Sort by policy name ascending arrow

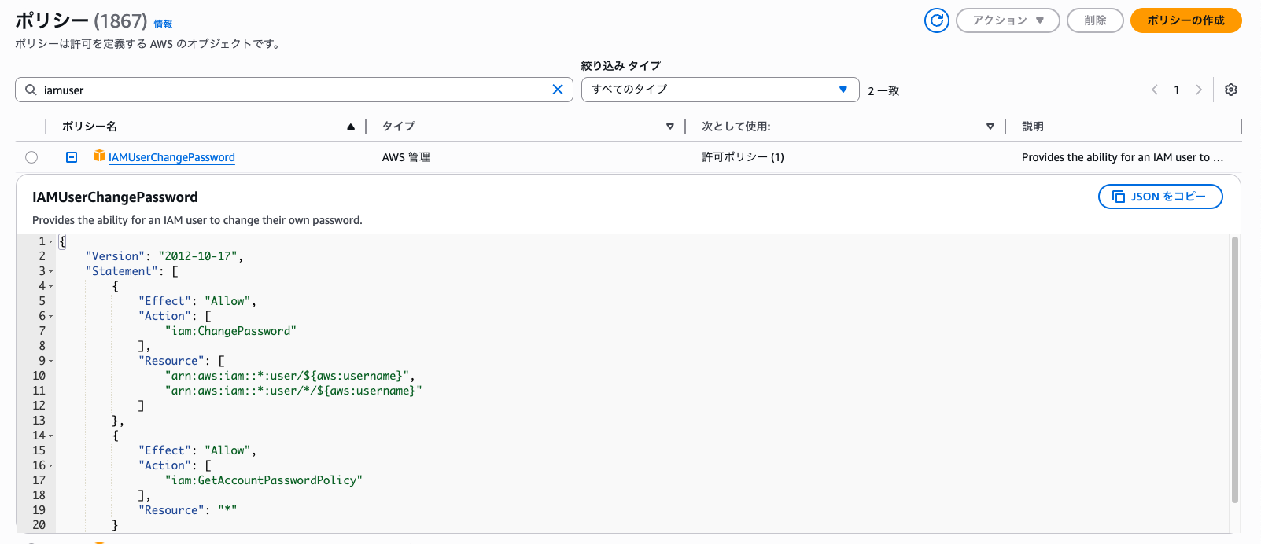(x=351, y=127)
